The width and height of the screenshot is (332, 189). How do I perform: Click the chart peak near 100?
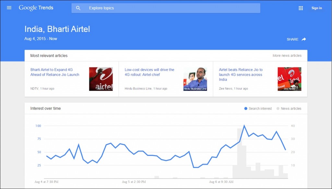point(244,126)
